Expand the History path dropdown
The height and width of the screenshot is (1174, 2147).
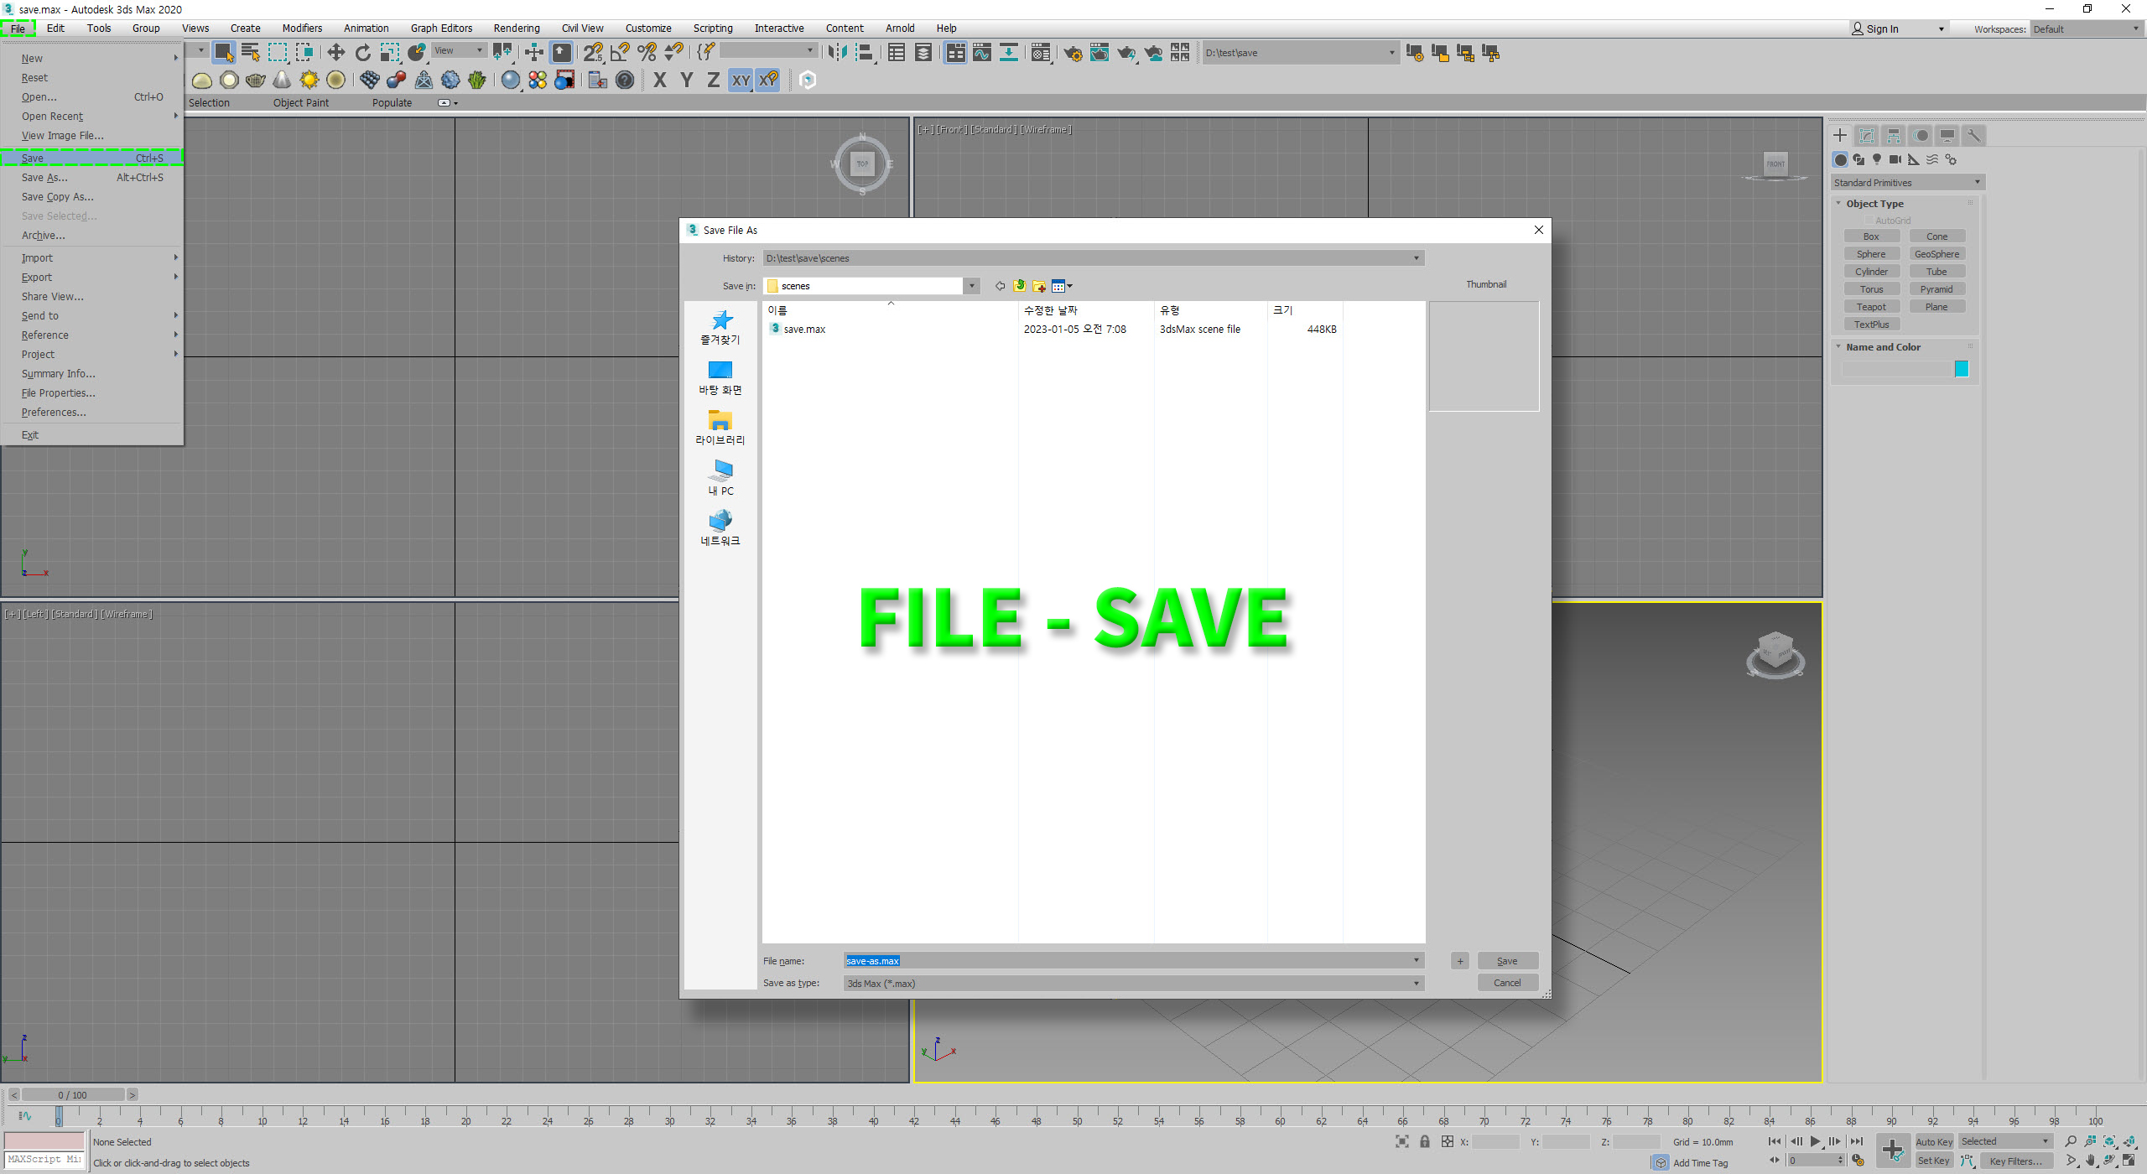pos(1417,258)
